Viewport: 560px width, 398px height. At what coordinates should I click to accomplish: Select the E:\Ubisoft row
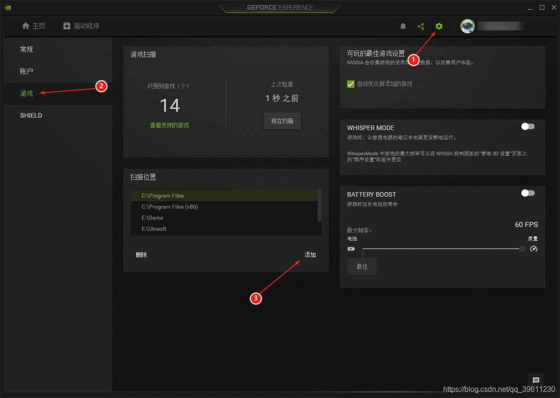point(224,229)
